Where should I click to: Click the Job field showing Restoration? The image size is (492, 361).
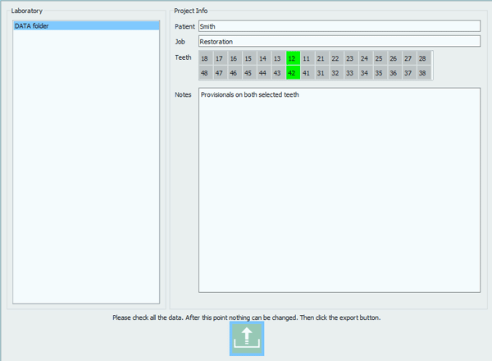pyautogui.click(x=339, y=41)
